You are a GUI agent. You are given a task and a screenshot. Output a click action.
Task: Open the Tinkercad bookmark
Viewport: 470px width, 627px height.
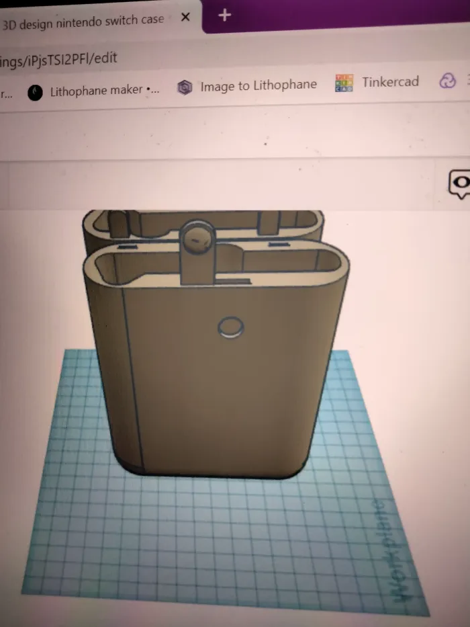[x=377, y=83]
